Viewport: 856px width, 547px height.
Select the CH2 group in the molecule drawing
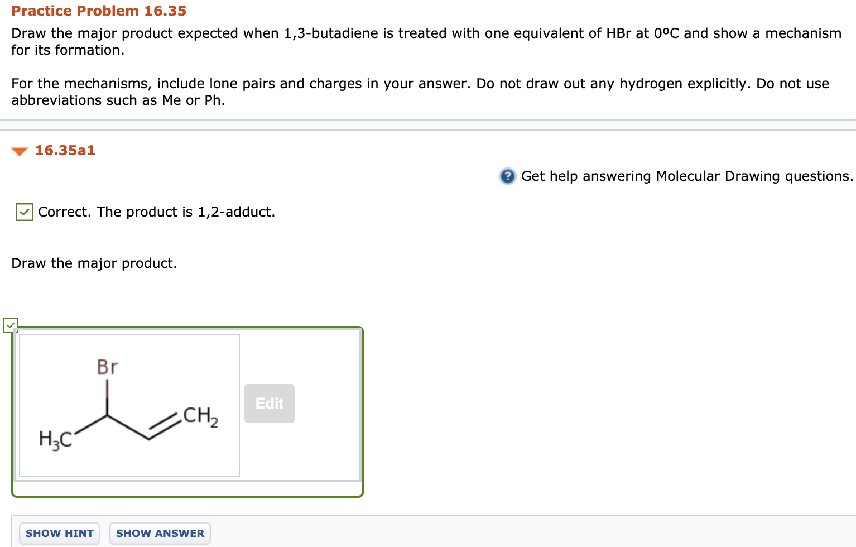[x=200, y=415]
